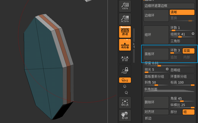
Task: Toggle the 双面 double-sided option
Action: (x=188, y=51)
